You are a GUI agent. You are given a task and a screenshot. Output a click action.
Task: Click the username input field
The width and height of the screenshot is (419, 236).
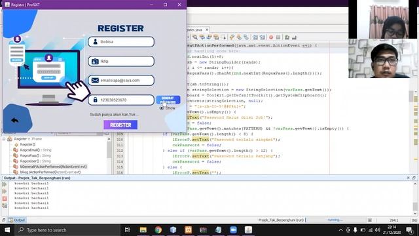[x=121, y=42]
